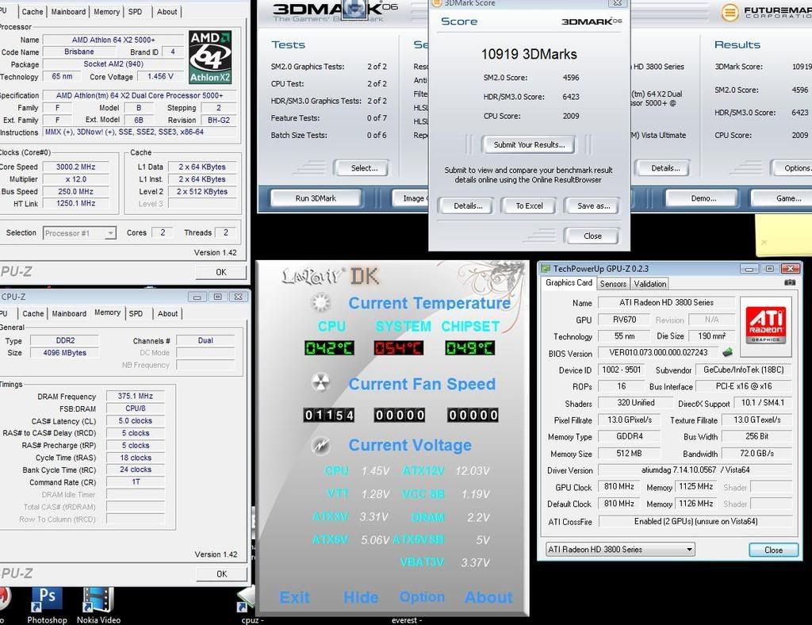Click the lightning voltage icon in LanParty DK
812x625 pixels.
tap(320, 445)
